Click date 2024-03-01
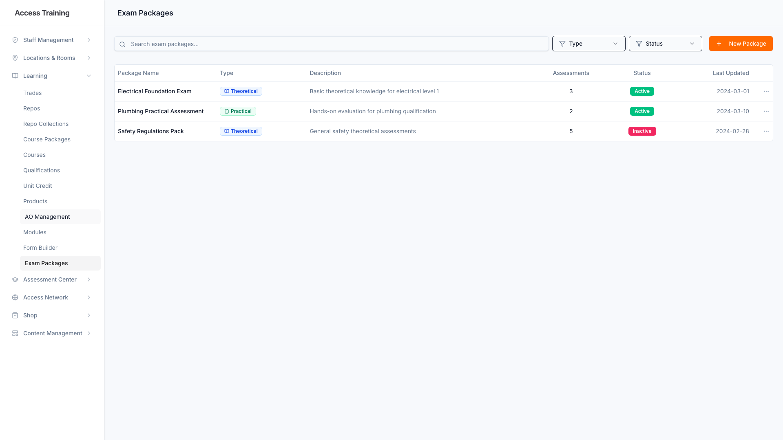The height and width of the screenshot is (440, 783). 733,91
